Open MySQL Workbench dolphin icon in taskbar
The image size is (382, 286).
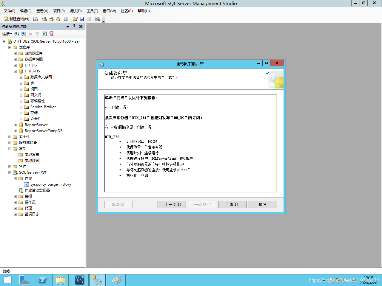[80, 280]
